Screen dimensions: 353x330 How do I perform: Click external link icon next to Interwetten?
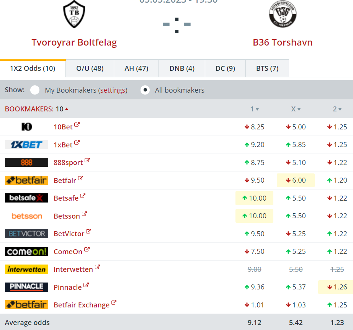(97, 267)
